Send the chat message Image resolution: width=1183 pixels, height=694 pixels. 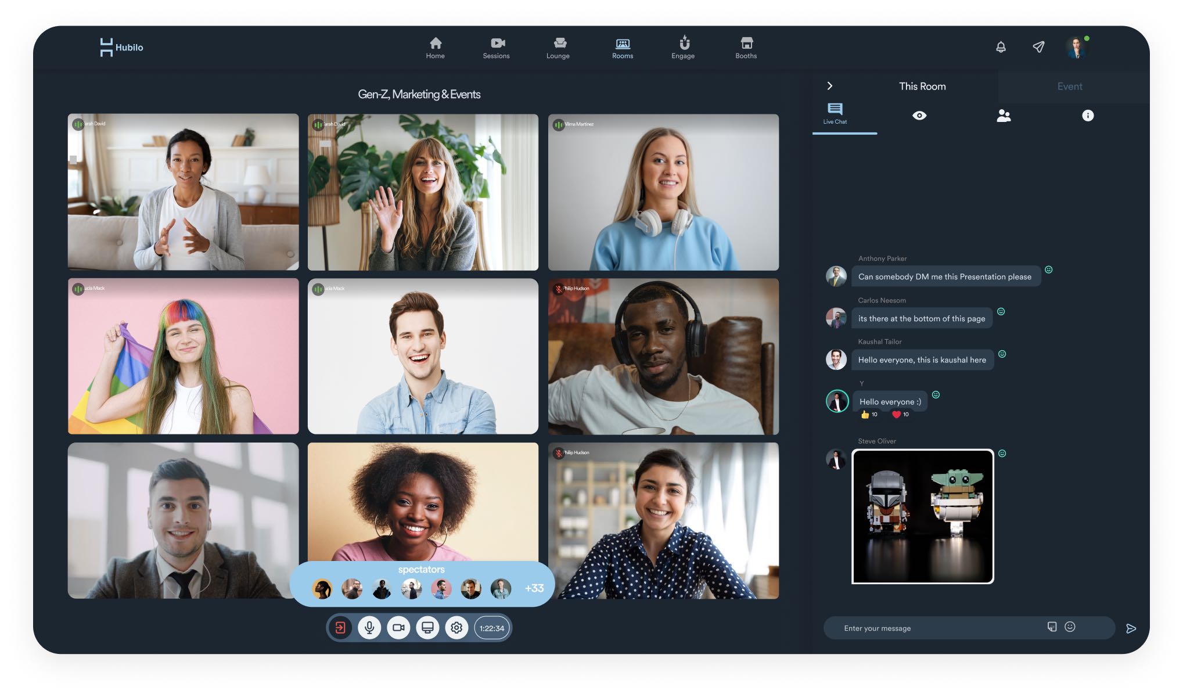coord(1130,628)
